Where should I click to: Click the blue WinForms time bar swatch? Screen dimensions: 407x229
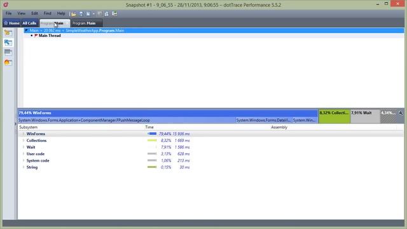152,134
